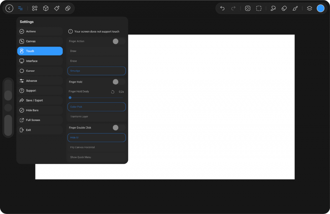
Task: Open the blue color swatch
Action: pos(320,8)
